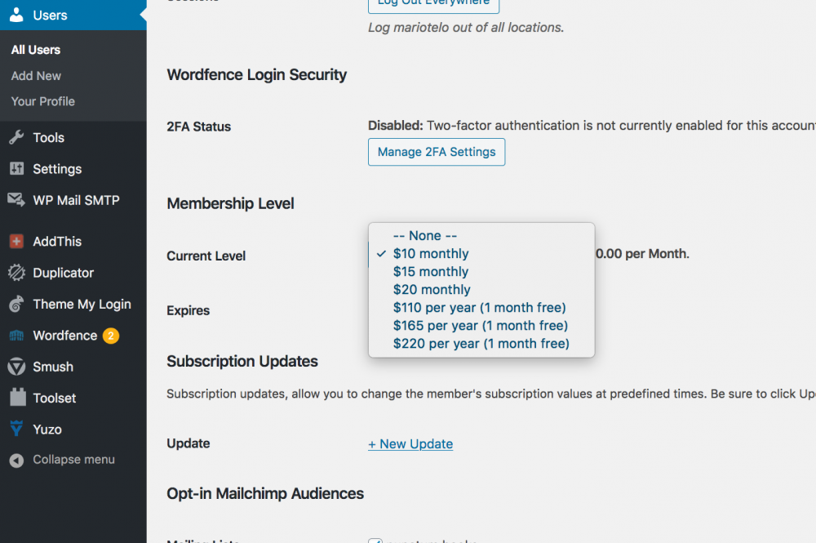Click the Wordfence shield icon

16,336
